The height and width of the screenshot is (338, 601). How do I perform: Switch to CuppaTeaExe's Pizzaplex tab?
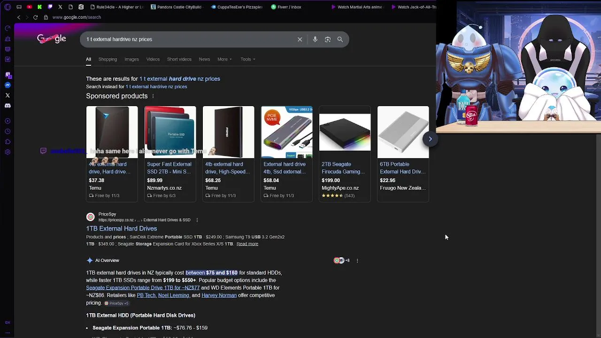pyautogui.click(x=237, y=7)
